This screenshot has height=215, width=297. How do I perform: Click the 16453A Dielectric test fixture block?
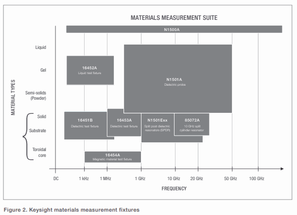coord(124,123)
